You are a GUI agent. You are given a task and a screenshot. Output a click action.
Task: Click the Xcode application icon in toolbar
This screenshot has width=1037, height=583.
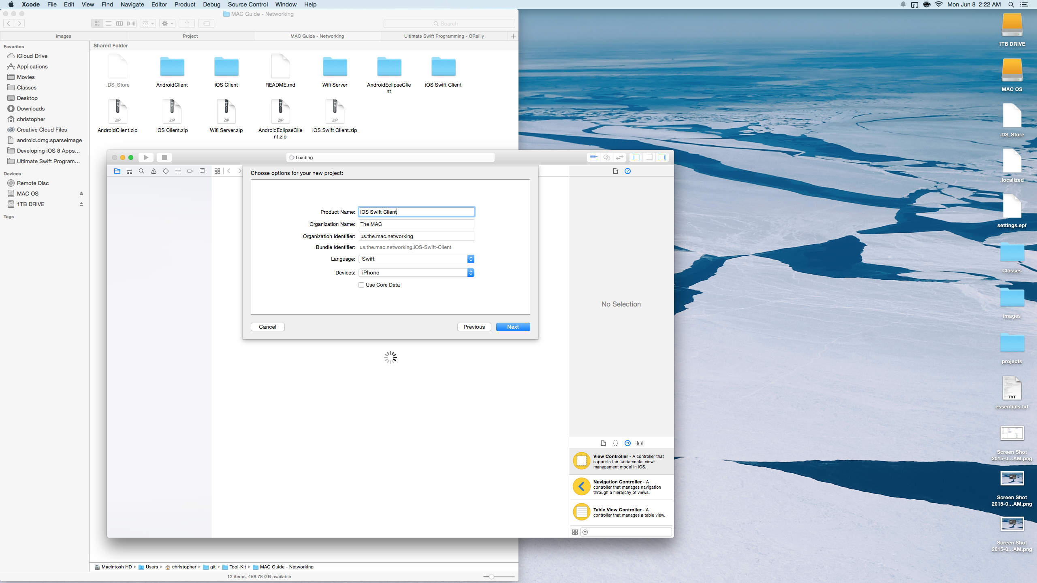click(31, 4)
